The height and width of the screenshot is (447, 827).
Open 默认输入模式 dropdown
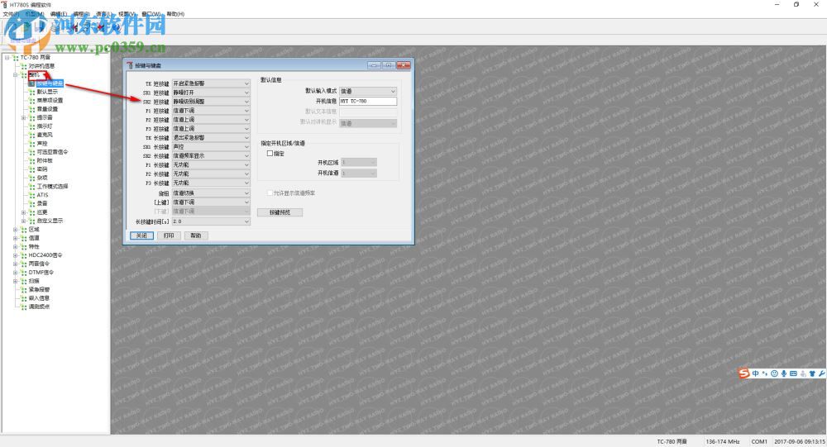(x=368, y=91)
